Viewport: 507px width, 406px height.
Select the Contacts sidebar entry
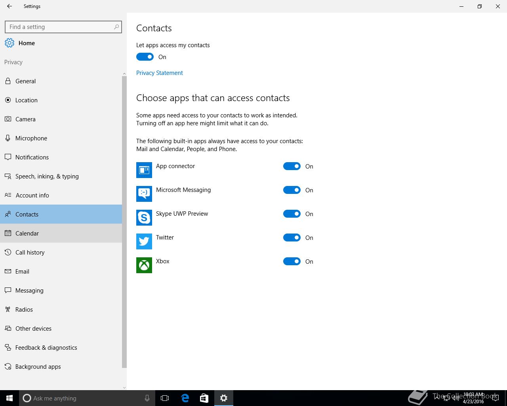coord(61,214)
